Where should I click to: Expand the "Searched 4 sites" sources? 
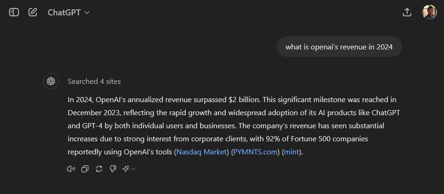(94, 81)
